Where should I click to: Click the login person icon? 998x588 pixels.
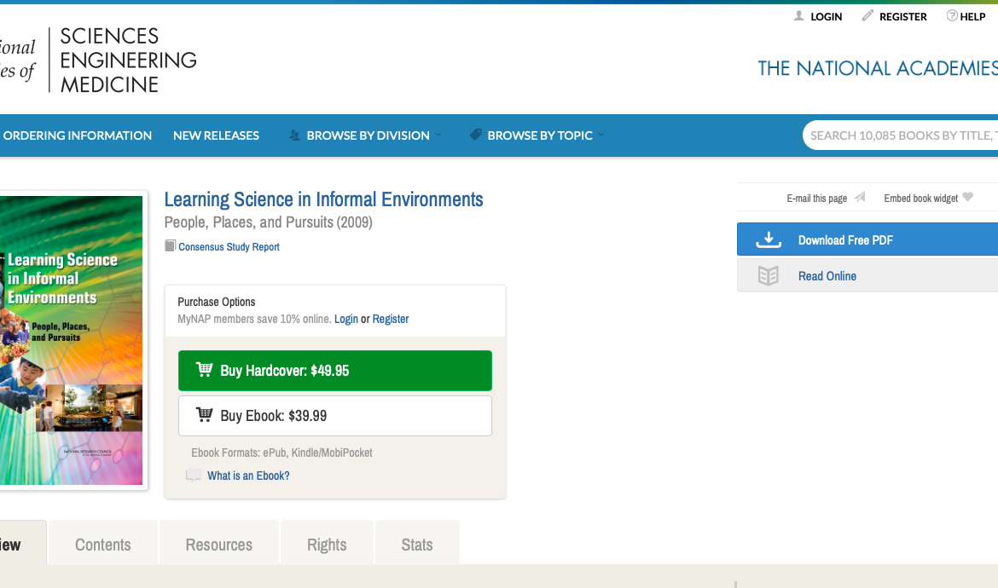coord(798,16)
